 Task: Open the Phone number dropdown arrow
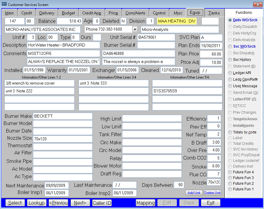[135, 29]
